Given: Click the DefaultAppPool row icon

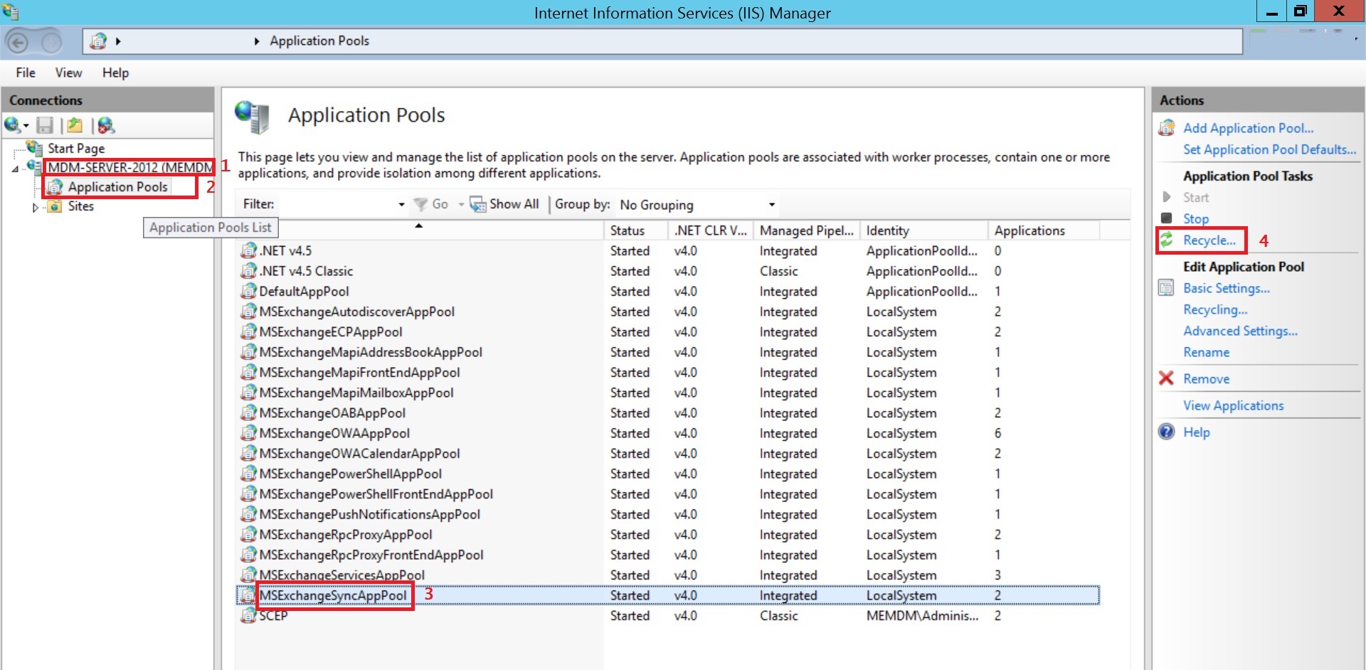Looking at the screenshot, I should pos(248,291).
